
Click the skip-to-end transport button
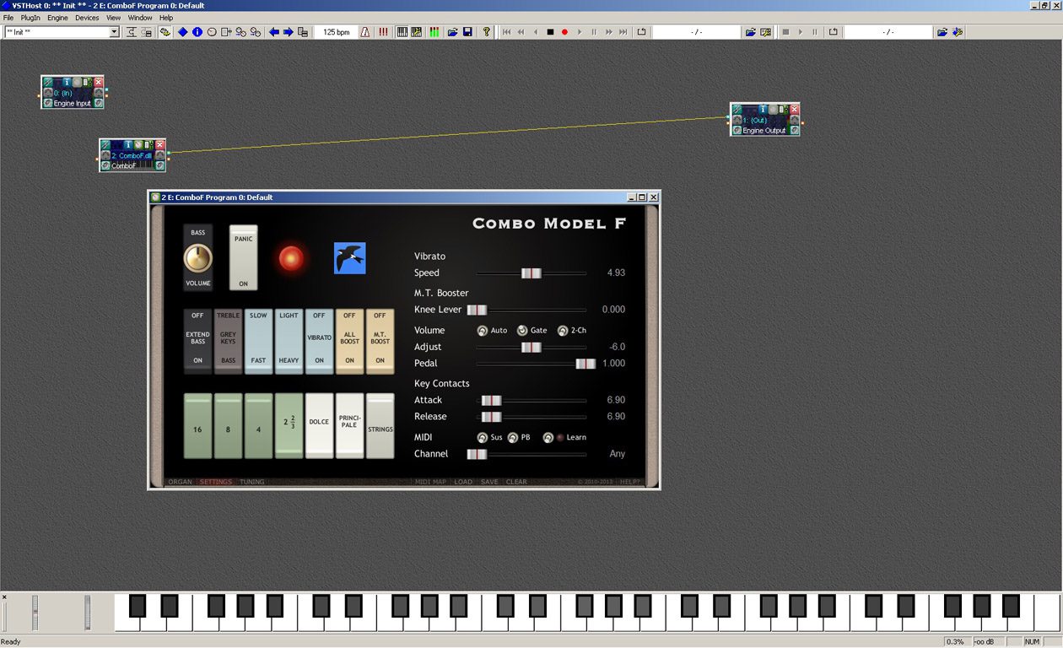click(623, 32)
